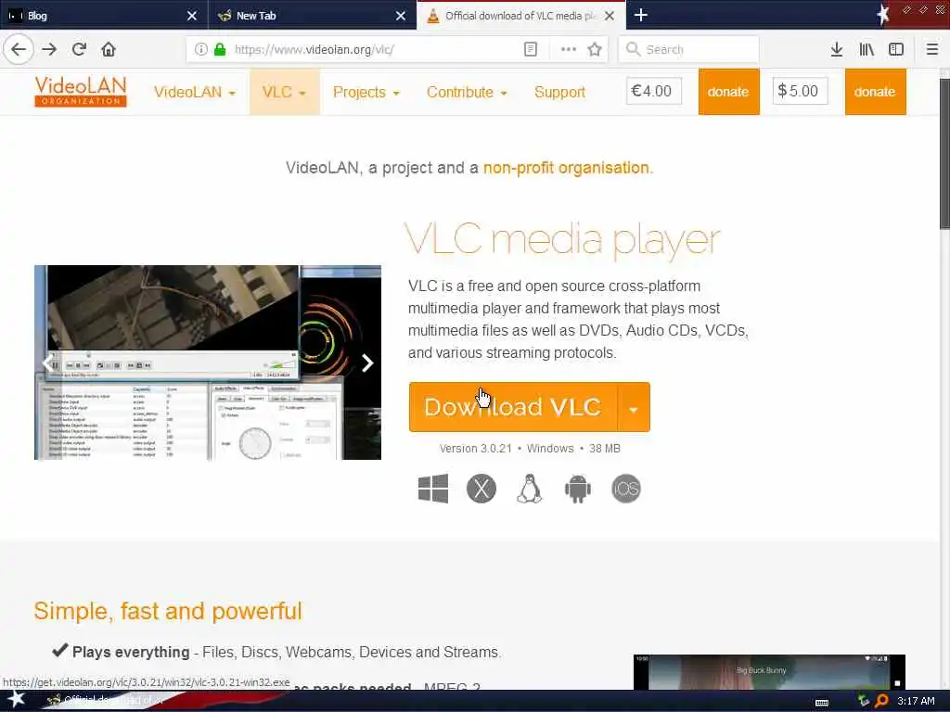
Task: View the green padlock connection details
Action: tap(220, 49)
